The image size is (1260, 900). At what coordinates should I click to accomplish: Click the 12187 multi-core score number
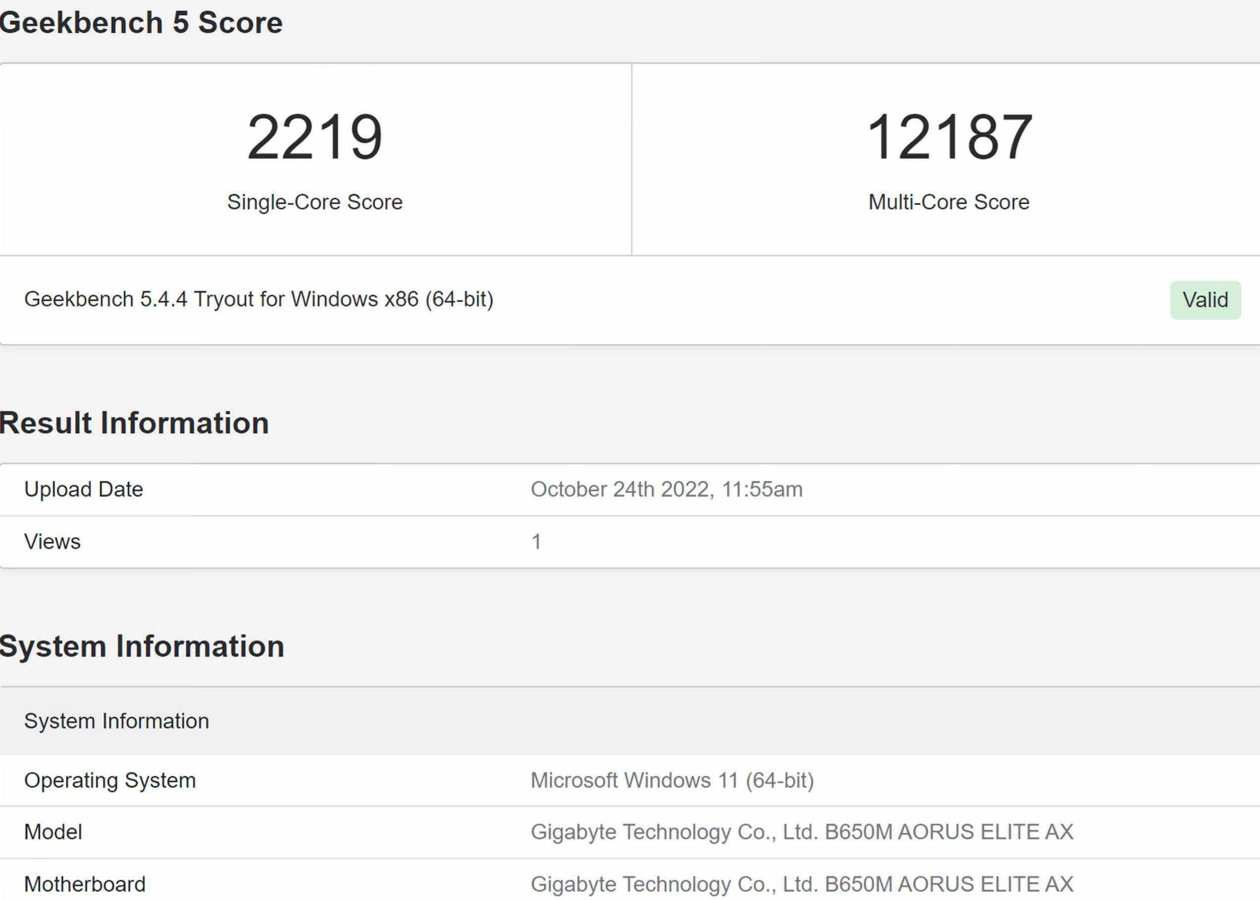click(x=949, y=137)
